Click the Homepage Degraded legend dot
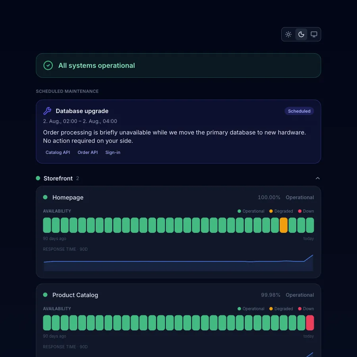 pos(271,211)
